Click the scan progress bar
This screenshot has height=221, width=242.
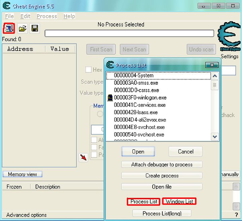pos(129,33)
